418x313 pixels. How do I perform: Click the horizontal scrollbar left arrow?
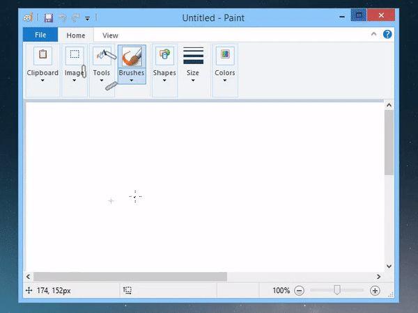pos(29,277)
